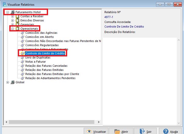This screenshot has width=184, height=134.
Task: Click the Comissões em Aberto report icon
Action: (x=22, y=37)
